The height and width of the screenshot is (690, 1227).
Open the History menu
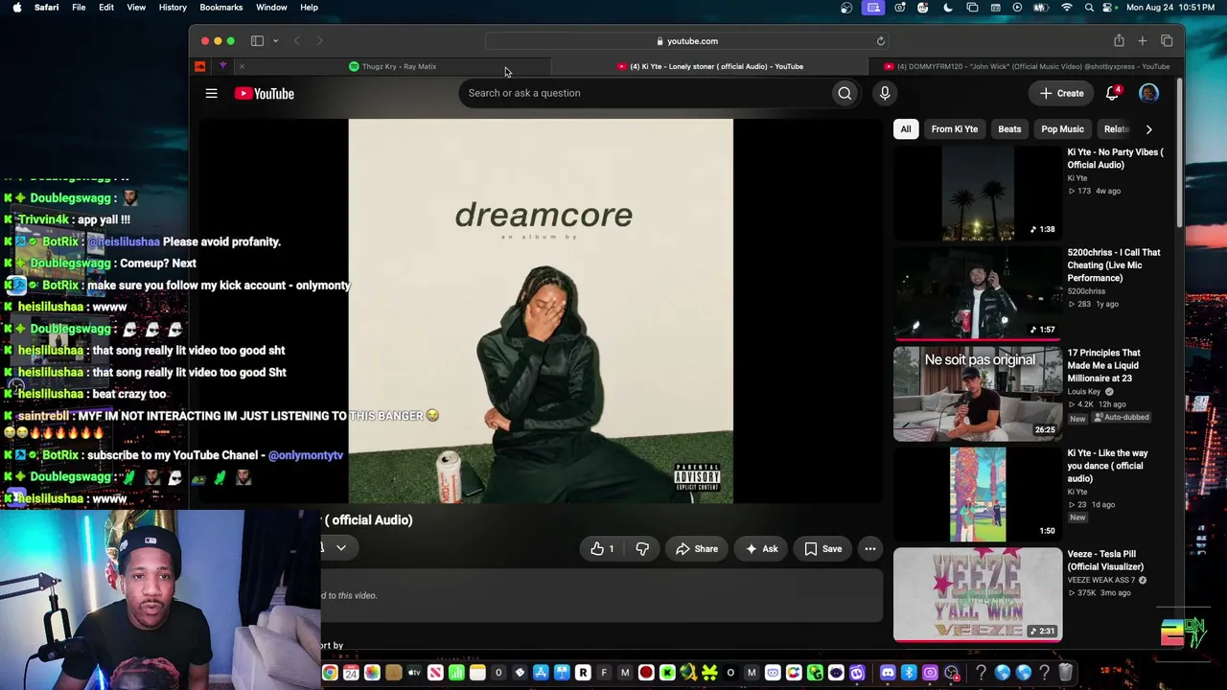point(173,8)
